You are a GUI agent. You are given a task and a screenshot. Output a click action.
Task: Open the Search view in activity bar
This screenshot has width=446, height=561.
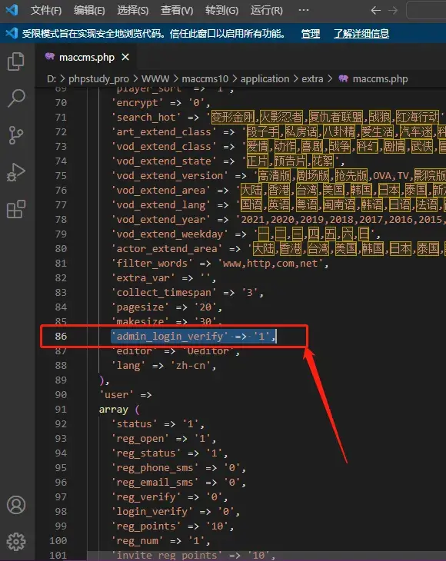pos(16,98)
